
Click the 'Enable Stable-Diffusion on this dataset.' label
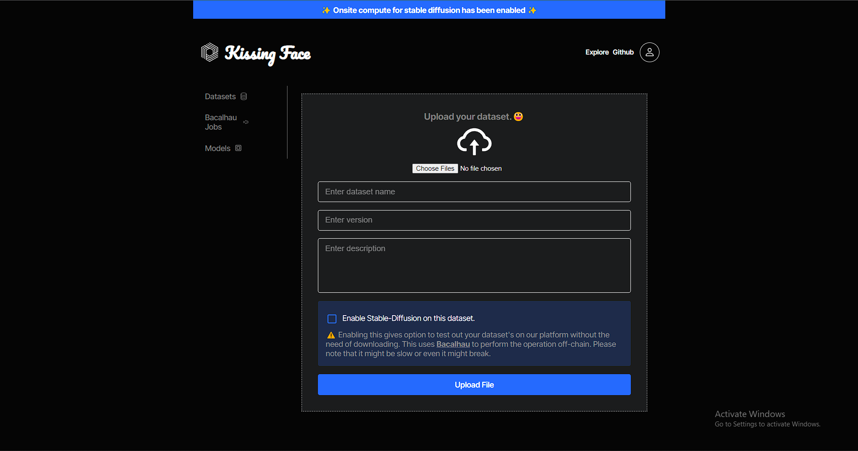(409, 318)
